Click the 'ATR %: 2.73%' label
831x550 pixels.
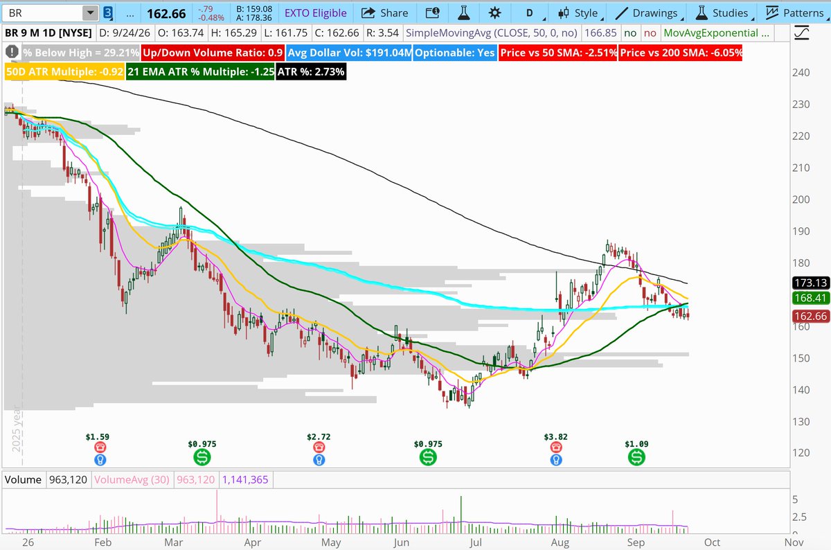pos(310,71)
